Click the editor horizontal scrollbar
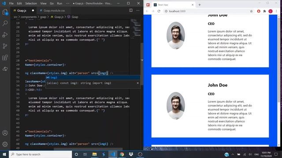Image resolution: width=282 pixels, height=158 pixels. [x=88, y=149]
